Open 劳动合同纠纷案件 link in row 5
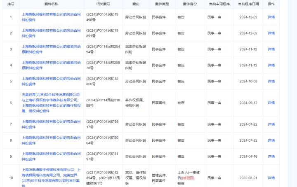 pyautogui.click(x=51, y=81)
